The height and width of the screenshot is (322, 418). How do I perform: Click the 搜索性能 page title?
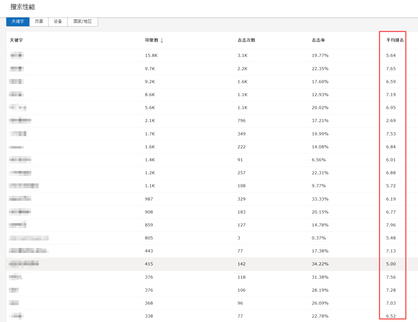click(23, 7)
